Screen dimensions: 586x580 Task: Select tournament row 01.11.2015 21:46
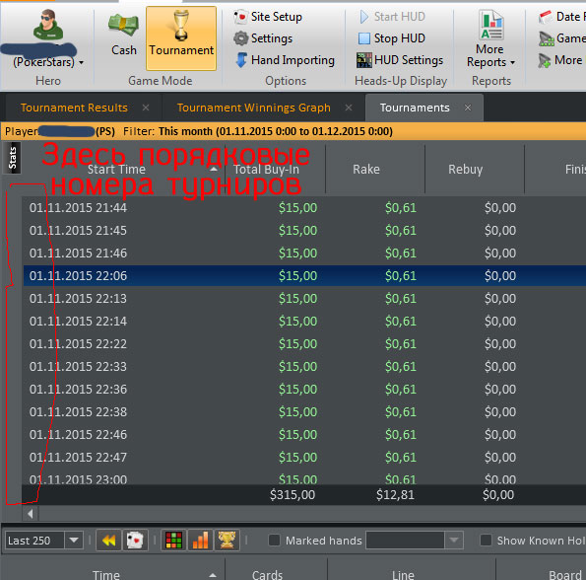click(x=304, y=253)
